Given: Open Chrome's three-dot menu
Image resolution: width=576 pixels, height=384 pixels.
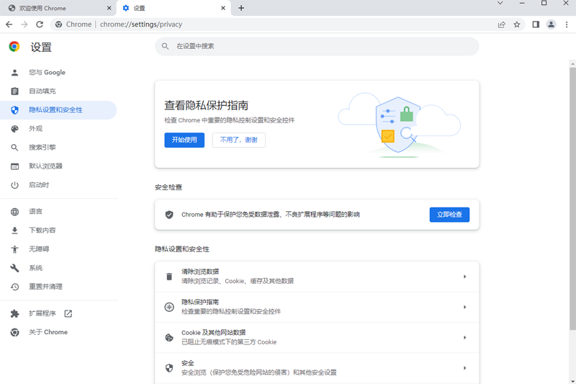Looking at the screenshot, I should coord(566,24).
